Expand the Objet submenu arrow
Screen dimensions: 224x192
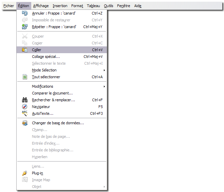[x=104, y=187]
